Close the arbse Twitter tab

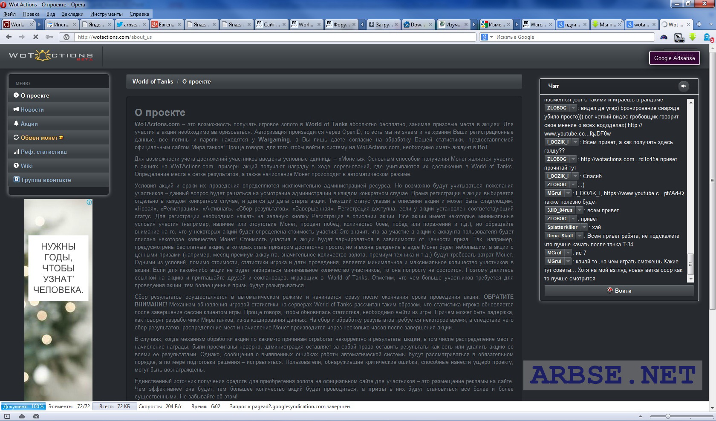coord(144,25)
